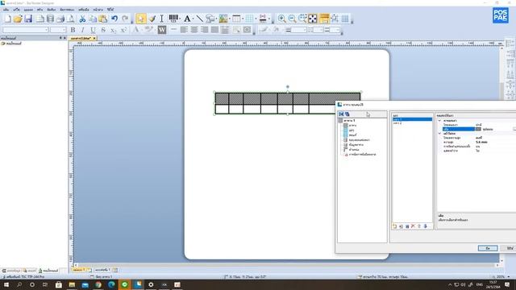This screenshot has width=516, height=290.
Task: Select second row in rows list
Action: click(412, 123)
